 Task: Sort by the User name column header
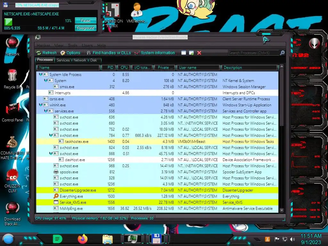coord(198,68)
